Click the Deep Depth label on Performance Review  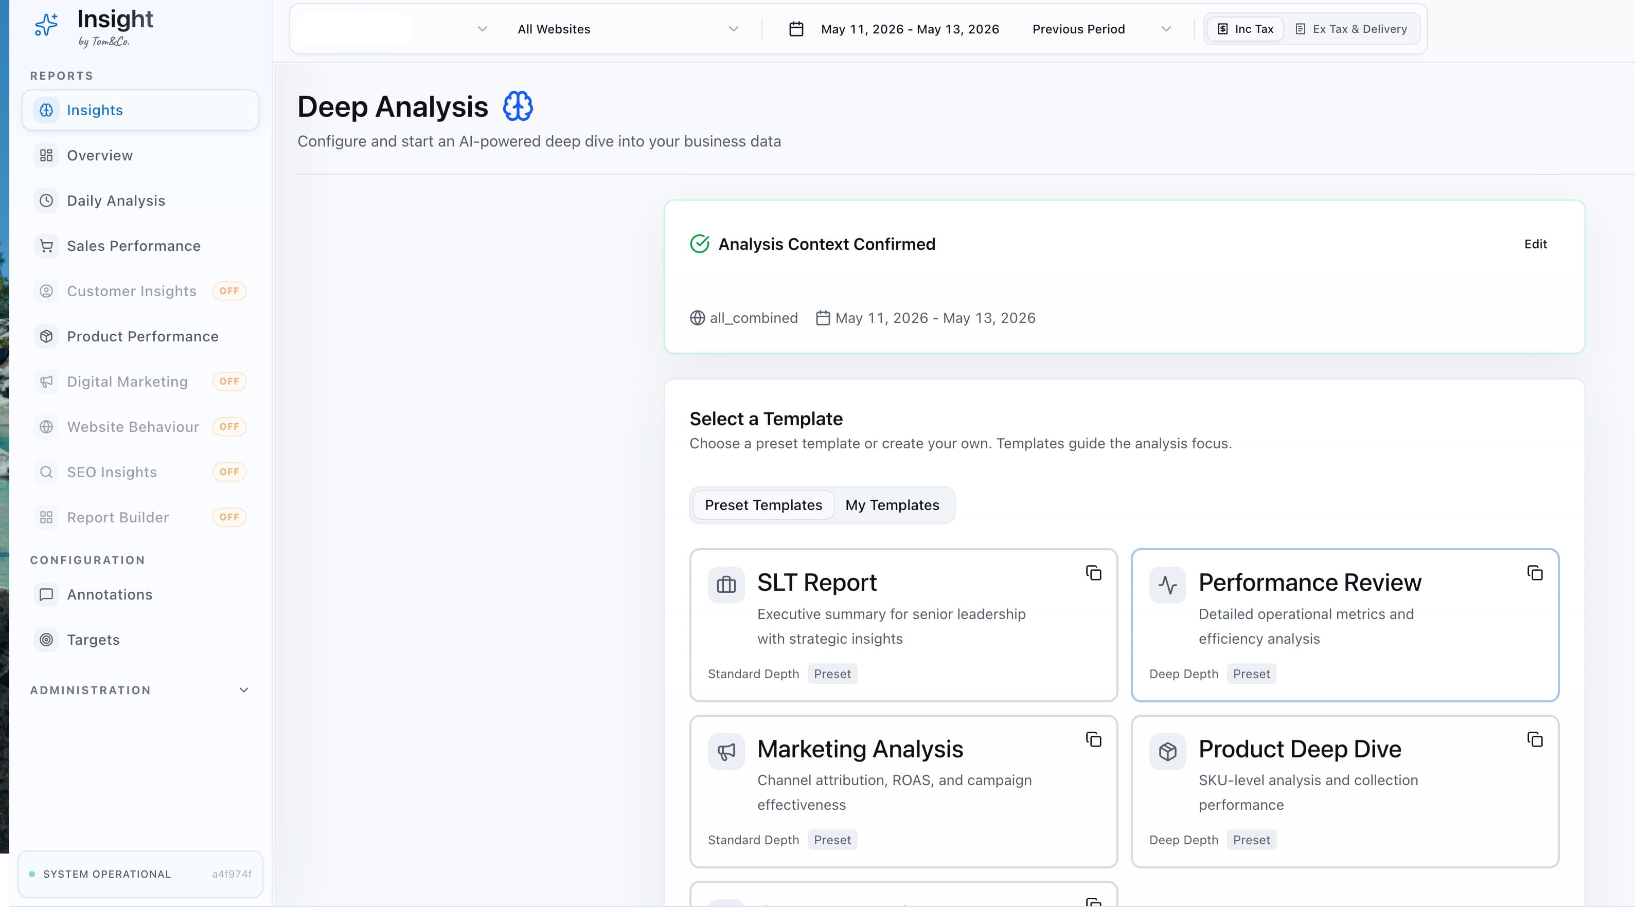[x=1184, y=674]
